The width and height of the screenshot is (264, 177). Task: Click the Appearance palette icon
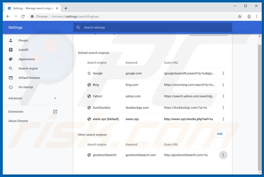(x=11, y=59)
